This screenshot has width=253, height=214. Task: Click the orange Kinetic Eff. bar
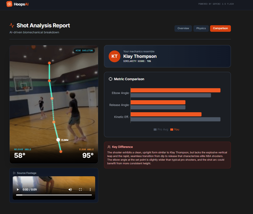pos(166,114)
